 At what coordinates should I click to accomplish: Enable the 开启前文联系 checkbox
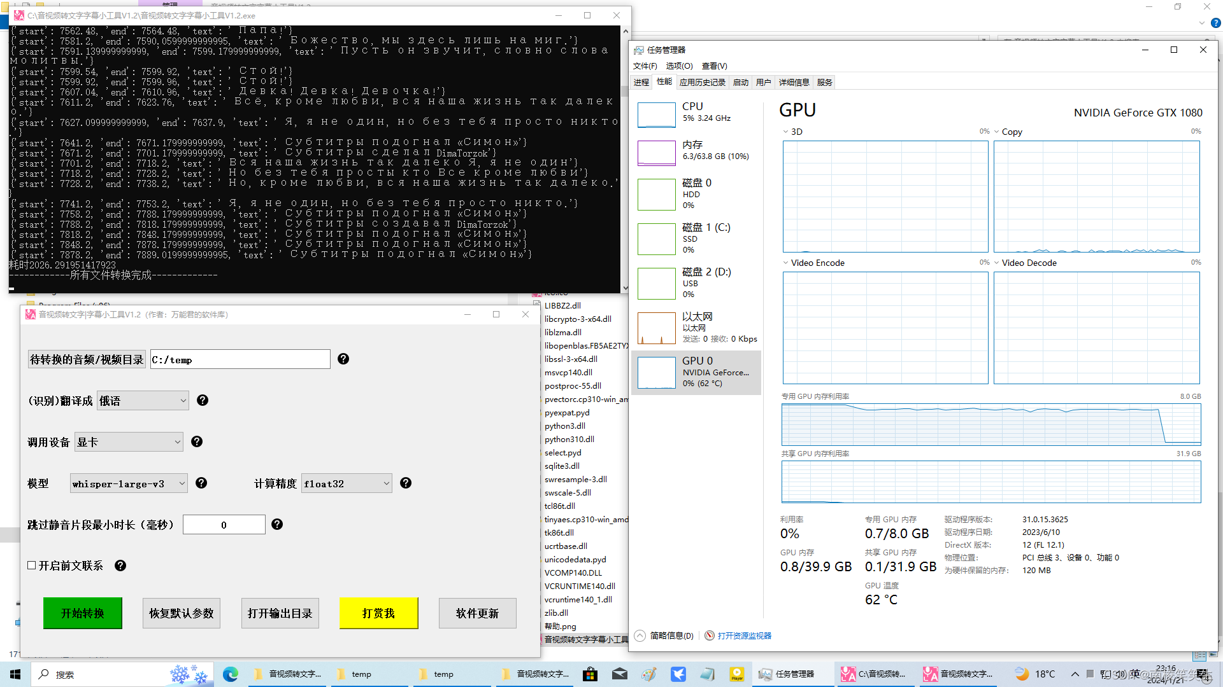click(x=32, y=566)
